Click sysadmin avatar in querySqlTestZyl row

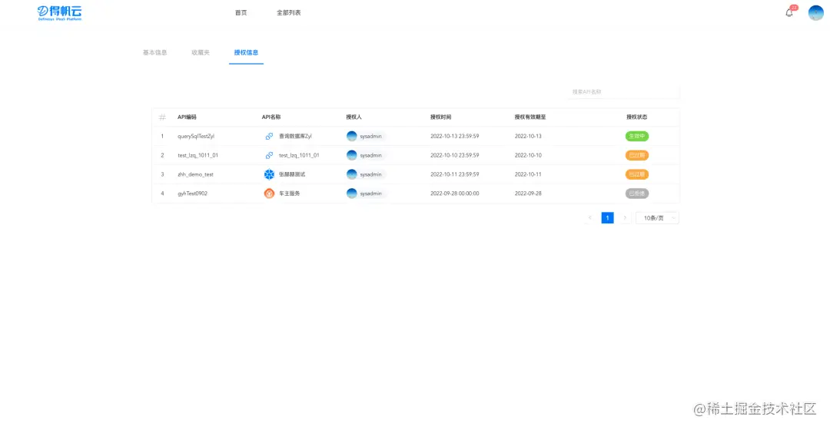(351, 136)
